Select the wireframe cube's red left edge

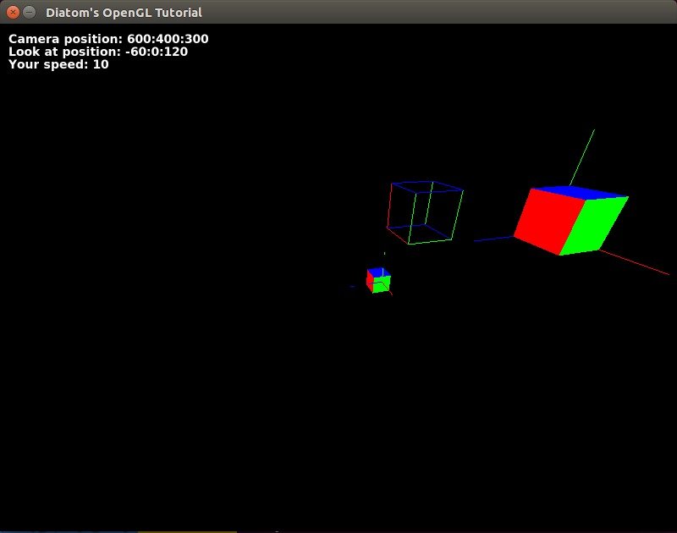pos(389,206)
